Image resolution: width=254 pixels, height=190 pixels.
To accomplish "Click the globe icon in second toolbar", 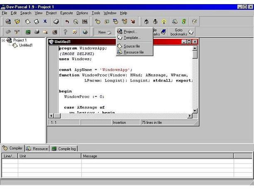I will click(x=85, y=32).
